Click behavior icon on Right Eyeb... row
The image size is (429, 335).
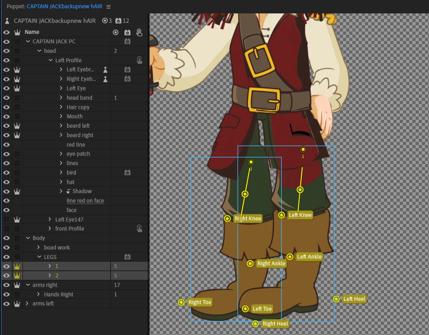[x=127, y=79]
